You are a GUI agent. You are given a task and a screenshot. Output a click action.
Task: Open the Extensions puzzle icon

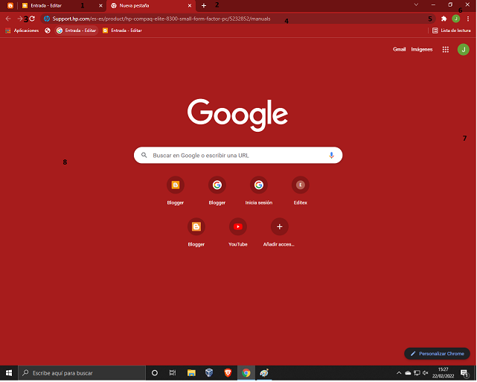[x=444, y=19]
